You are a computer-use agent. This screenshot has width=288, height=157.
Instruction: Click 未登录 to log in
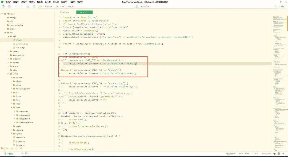click(10, 153)
